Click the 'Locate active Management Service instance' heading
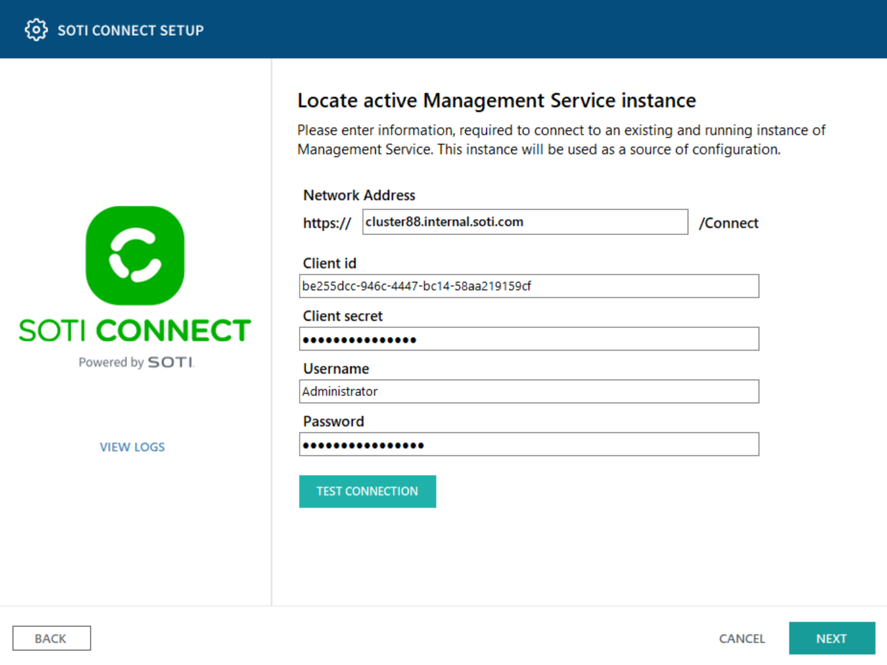887x665 pixels. click(x=497, y=100)
